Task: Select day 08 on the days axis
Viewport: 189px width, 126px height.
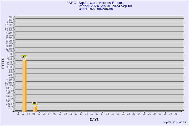Action: pos(55,114)
